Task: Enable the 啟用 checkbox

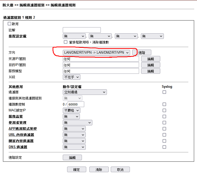Action: (x=9, y=24)
